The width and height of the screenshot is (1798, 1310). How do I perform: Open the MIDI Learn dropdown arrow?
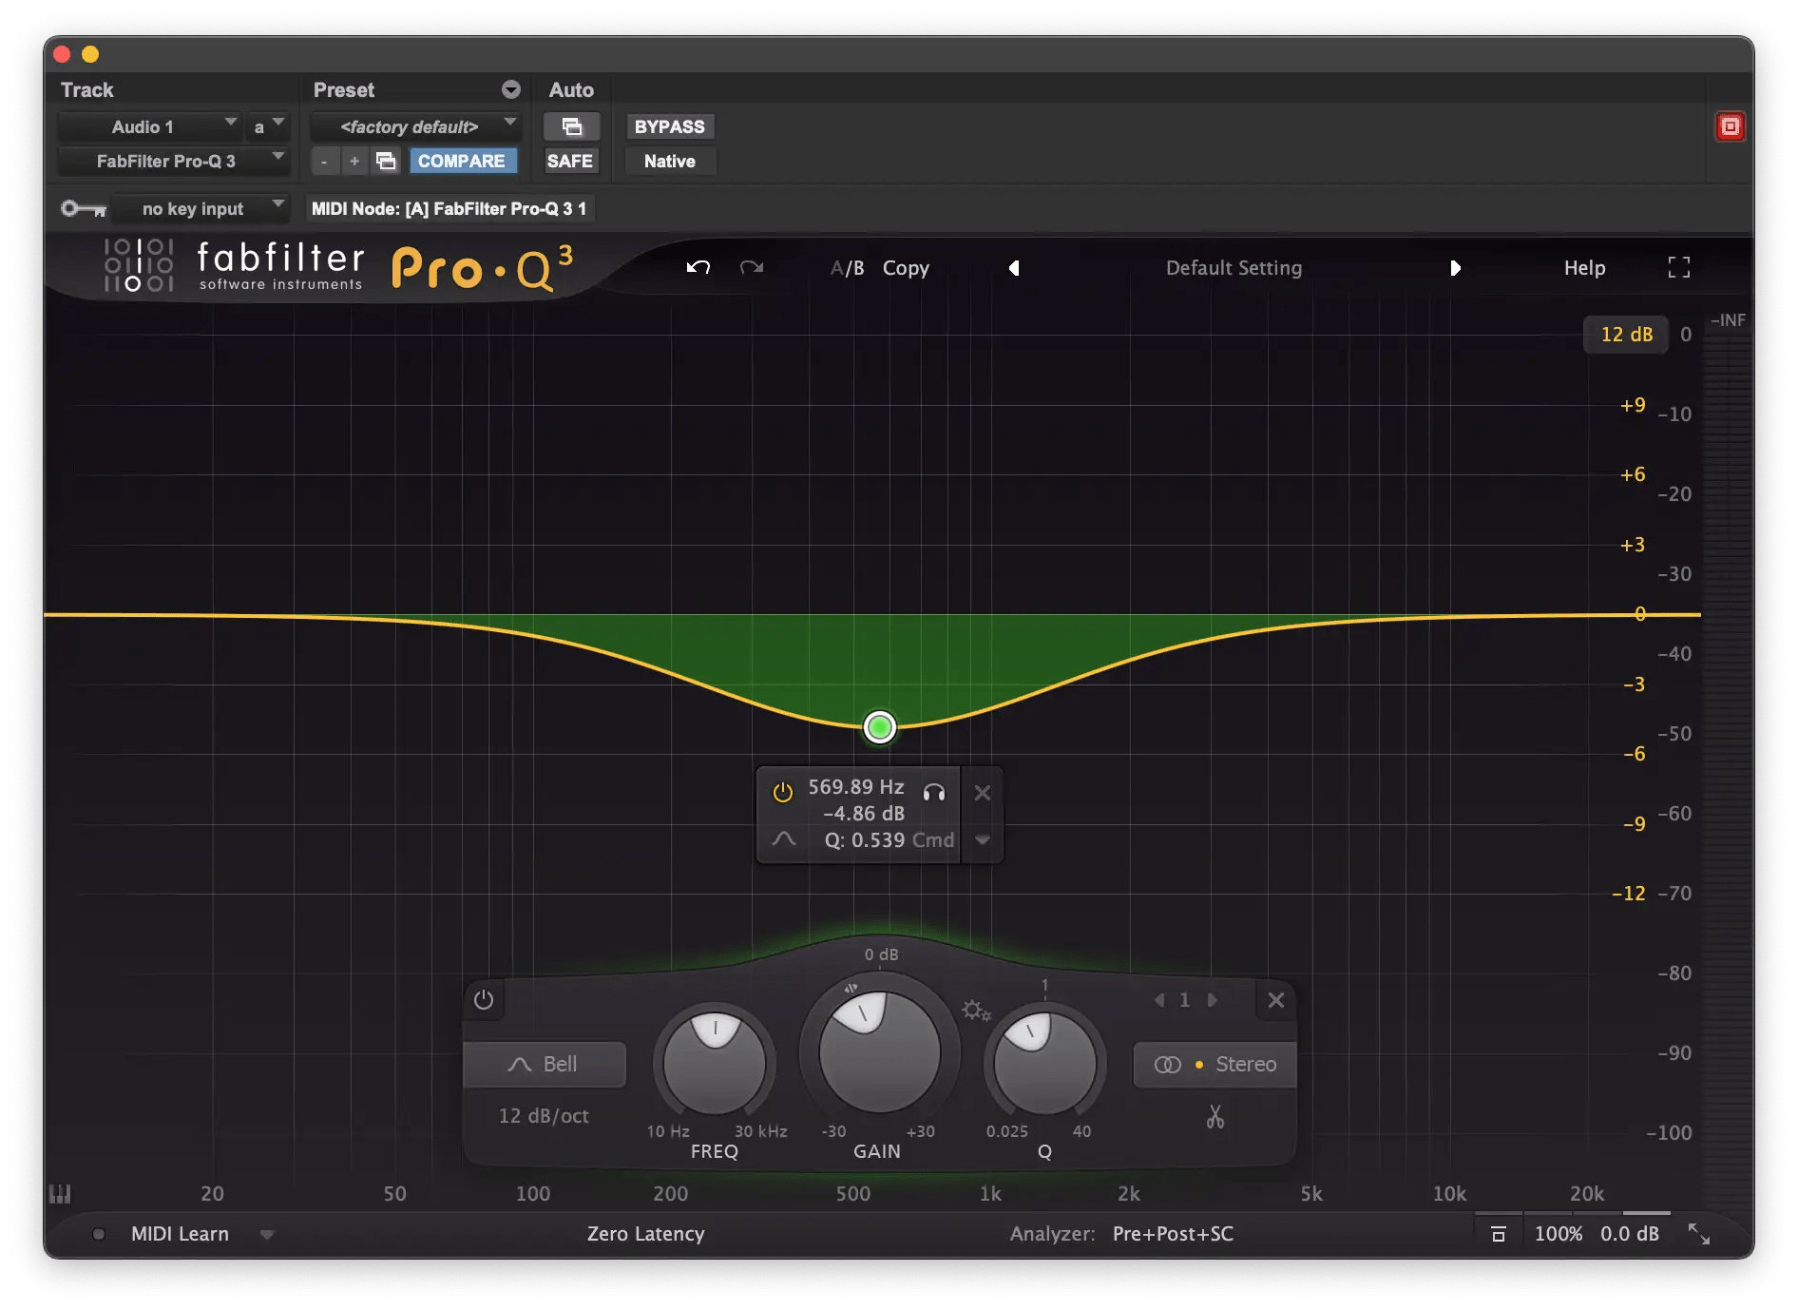pos(267,1235)
